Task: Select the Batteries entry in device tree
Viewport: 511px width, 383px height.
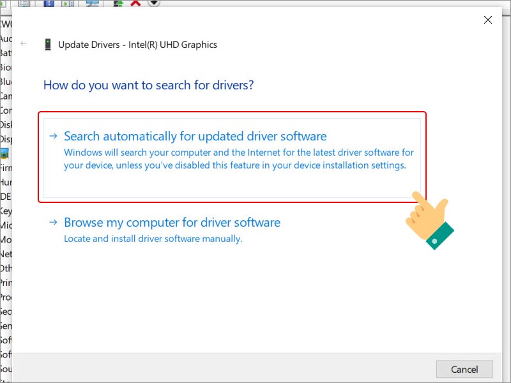Action: (x=5, y=53)
